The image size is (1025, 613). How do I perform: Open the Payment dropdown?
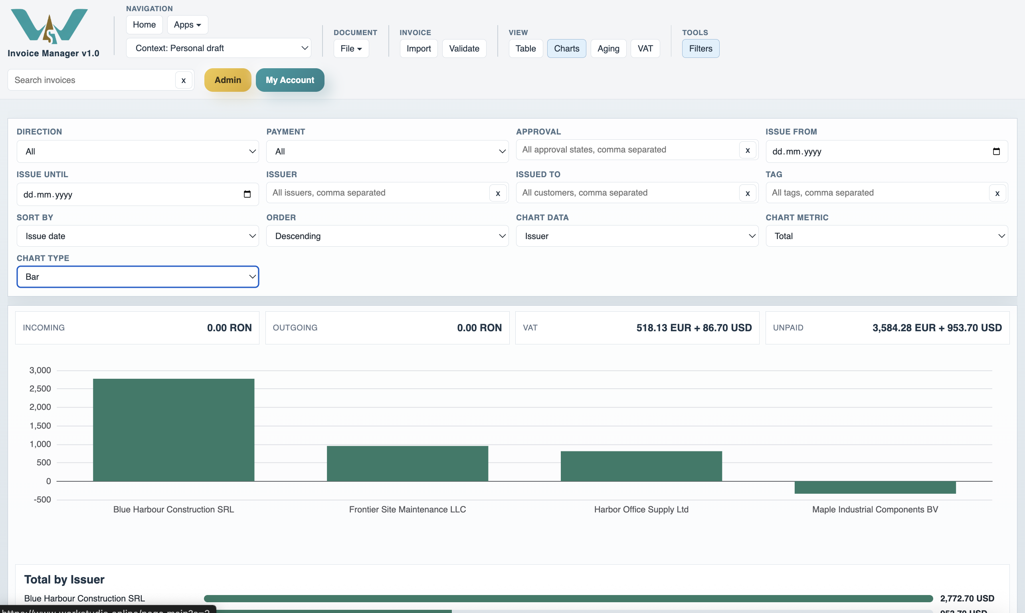tap(387, 151)
